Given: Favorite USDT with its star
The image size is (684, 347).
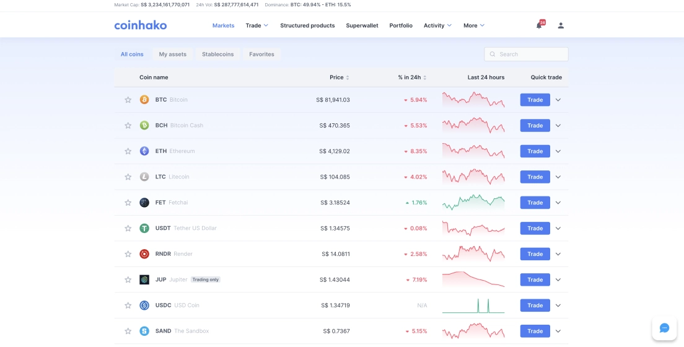Looking at the screenshot, I should pyautogui.click(x=128, y=228).
